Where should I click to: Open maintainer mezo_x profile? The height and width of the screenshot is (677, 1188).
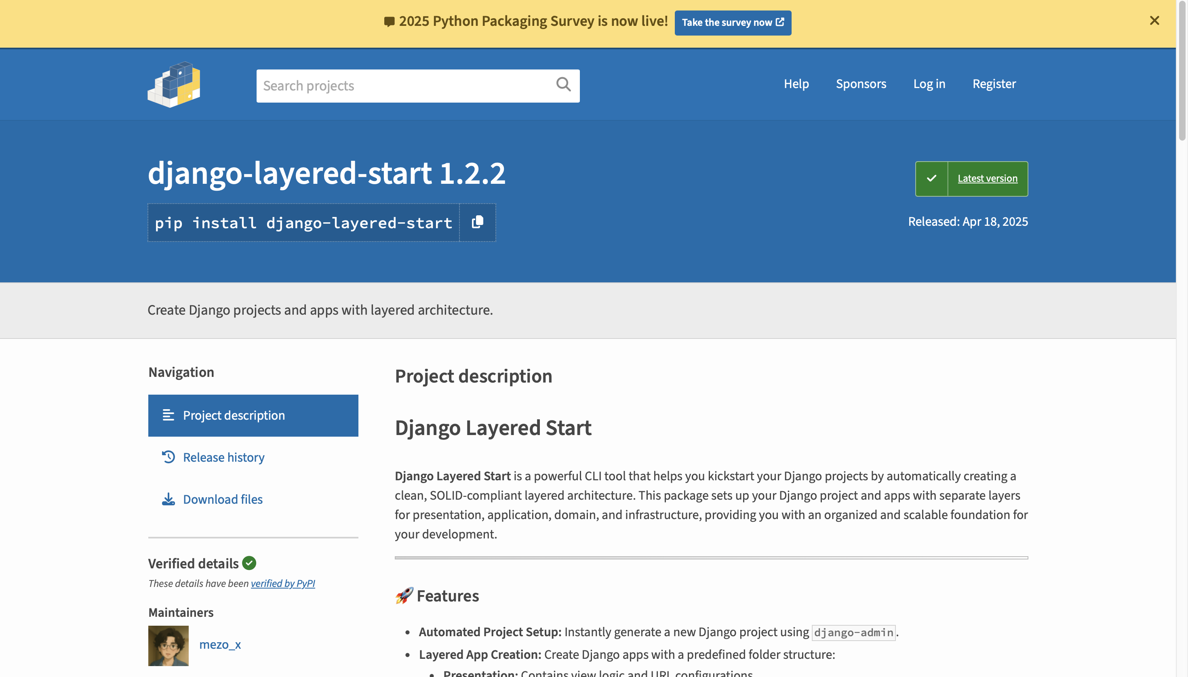coord(220,644)
